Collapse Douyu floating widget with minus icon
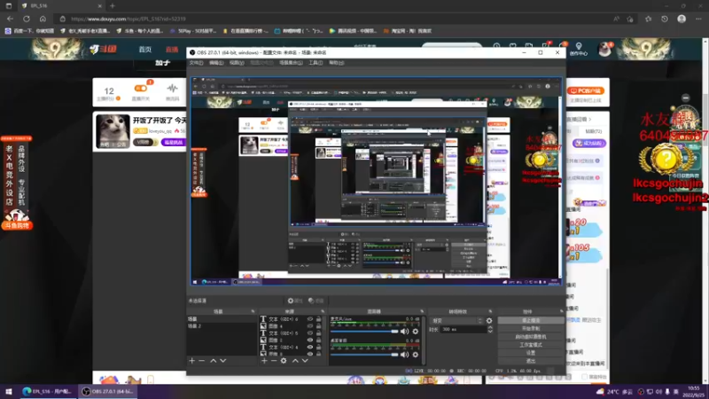The height and width of the screenshot is (399, 709). coord(685,98)
